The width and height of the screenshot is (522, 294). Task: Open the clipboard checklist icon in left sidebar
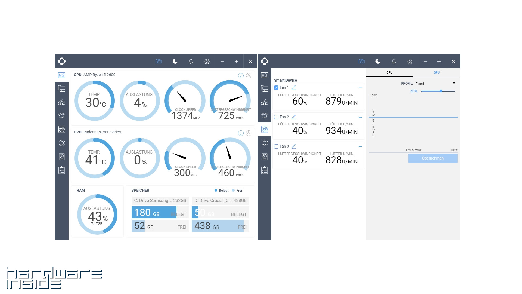[62, 170]
